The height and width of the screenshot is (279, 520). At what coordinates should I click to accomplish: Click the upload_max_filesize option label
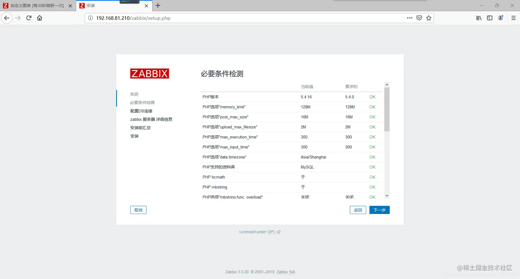click(x=230, y=127)
